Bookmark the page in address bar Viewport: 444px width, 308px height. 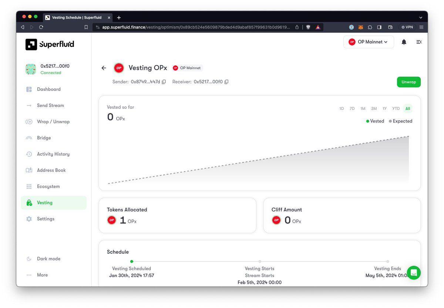tap(86, 27)
